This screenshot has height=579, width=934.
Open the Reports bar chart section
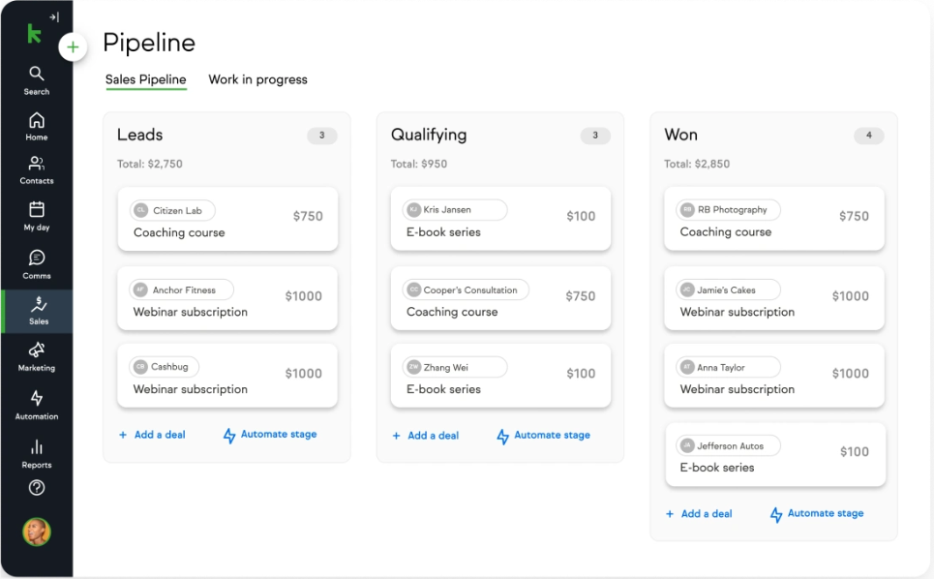(x=36, y=452)
